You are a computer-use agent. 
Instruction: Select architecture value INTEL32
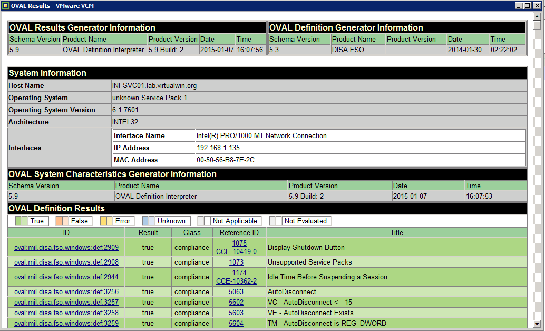[x=125, y=122]
